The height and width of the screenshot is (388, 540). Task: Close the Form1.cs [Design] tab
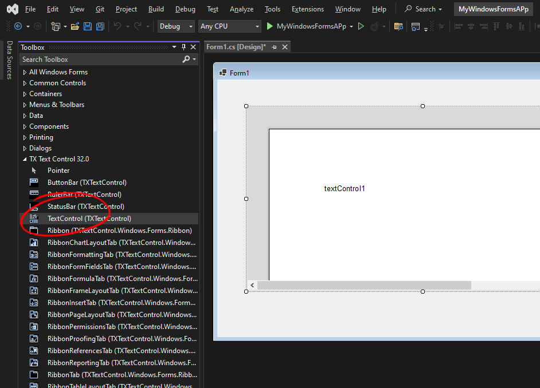point(285,47)
